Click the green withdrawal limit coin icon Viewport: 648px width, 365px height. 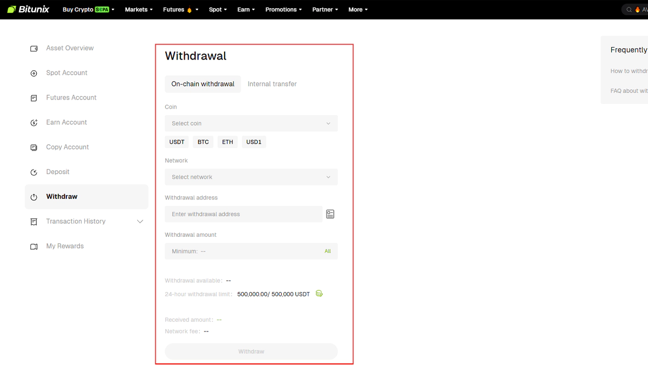(x=319, y=294)
